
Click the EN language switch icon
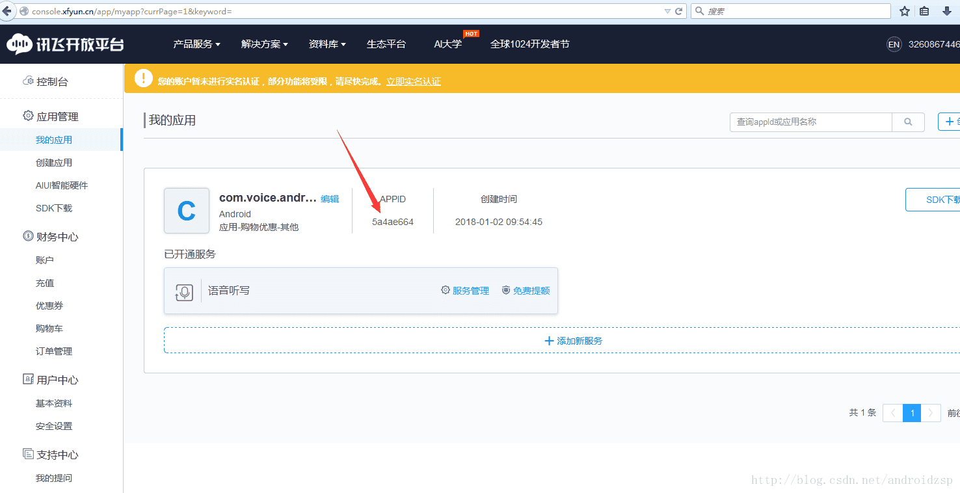[x=894, y=44]
